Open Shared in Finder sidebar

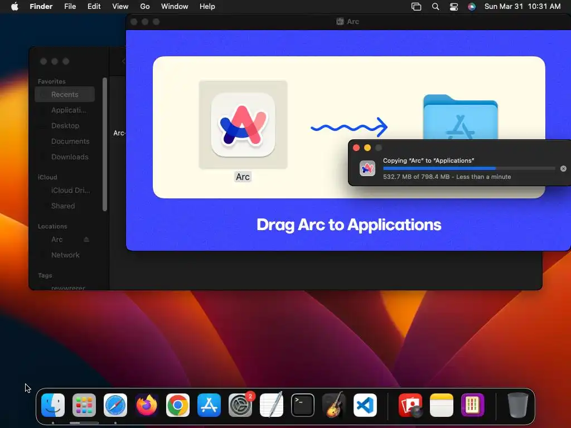[x=65, y=206]
